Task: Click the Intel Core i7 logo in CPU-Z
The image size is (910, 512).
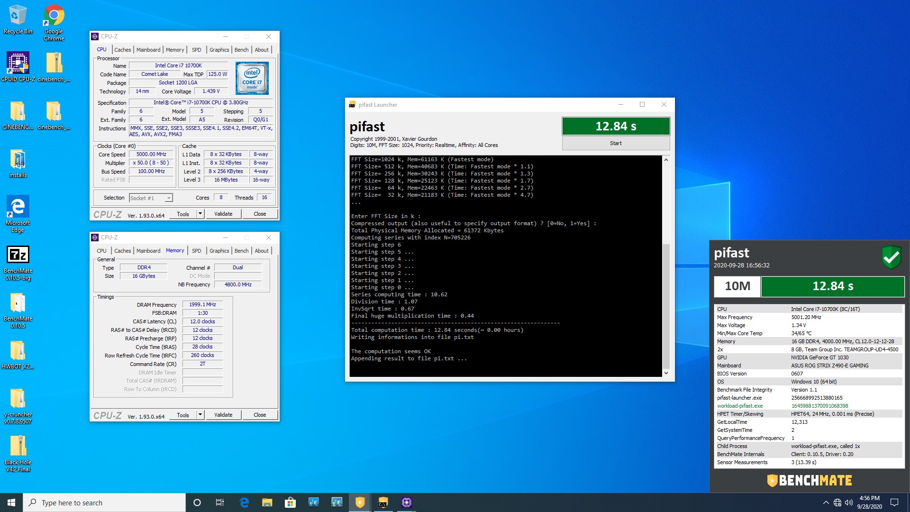Action: (252, 78)
